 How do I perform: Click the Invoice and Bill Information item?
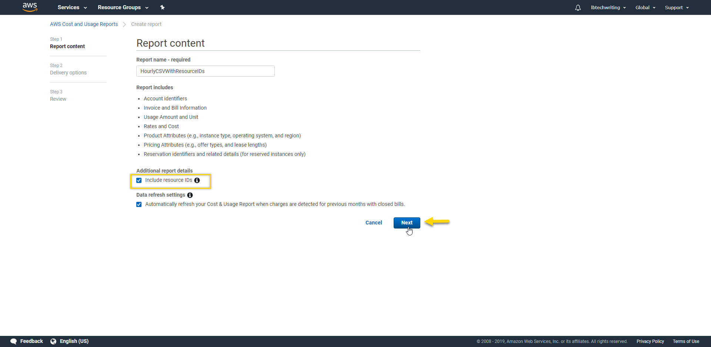point(175,108)
